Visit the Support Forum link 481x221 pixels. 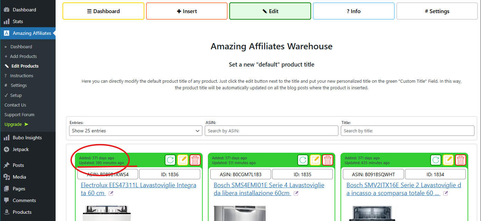(x=19, y=114)
